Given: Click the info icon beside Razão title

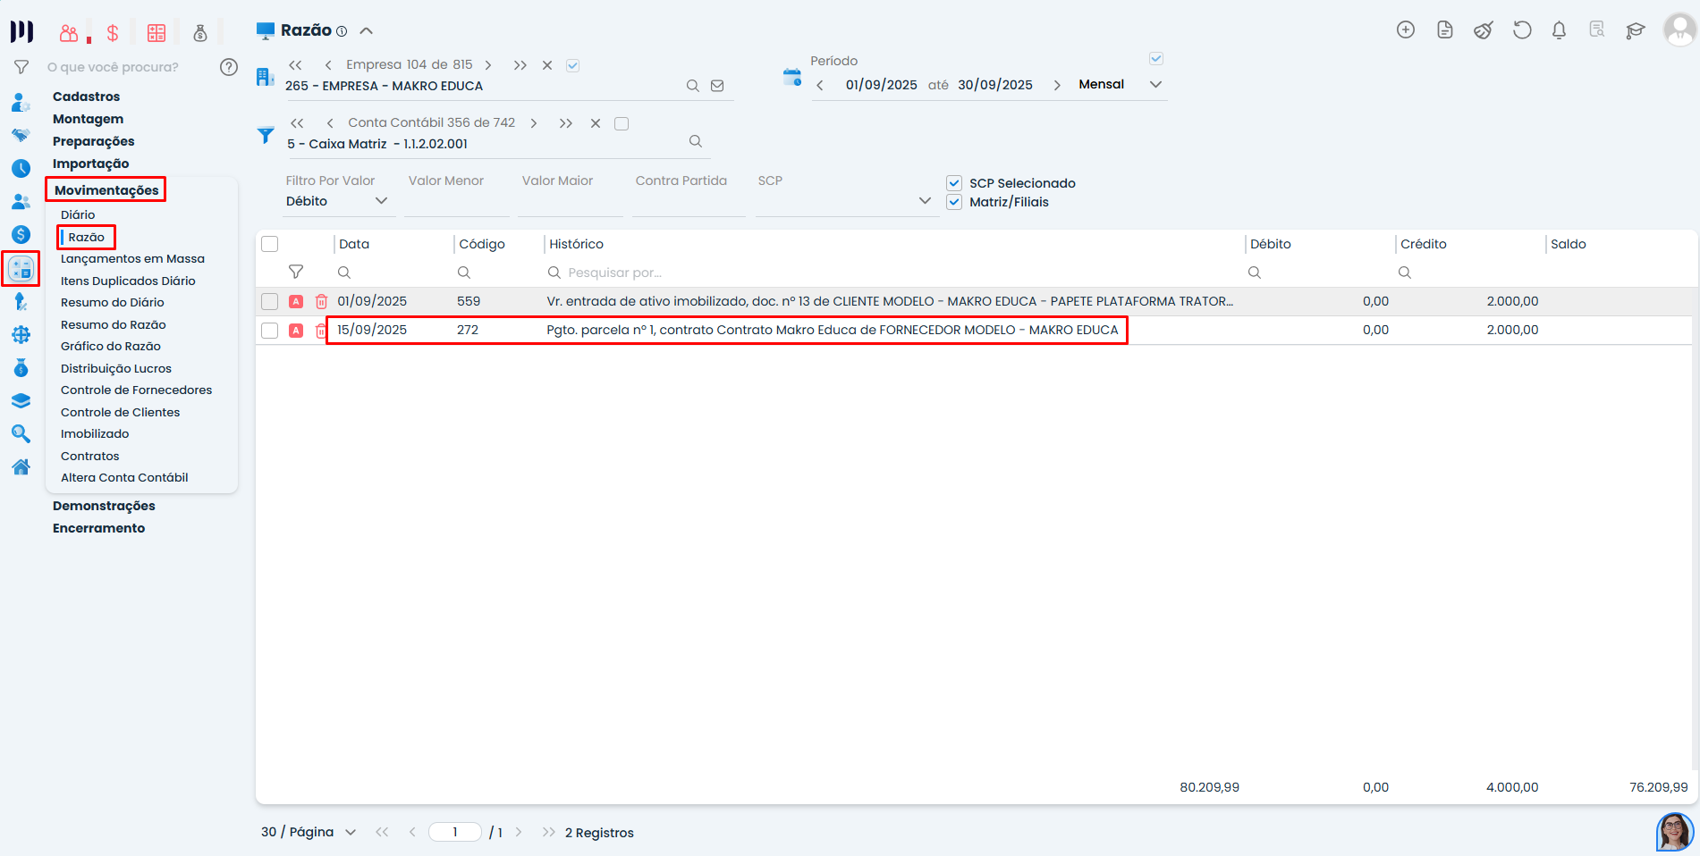Looking at the screenshot, I should click(342, 31).
